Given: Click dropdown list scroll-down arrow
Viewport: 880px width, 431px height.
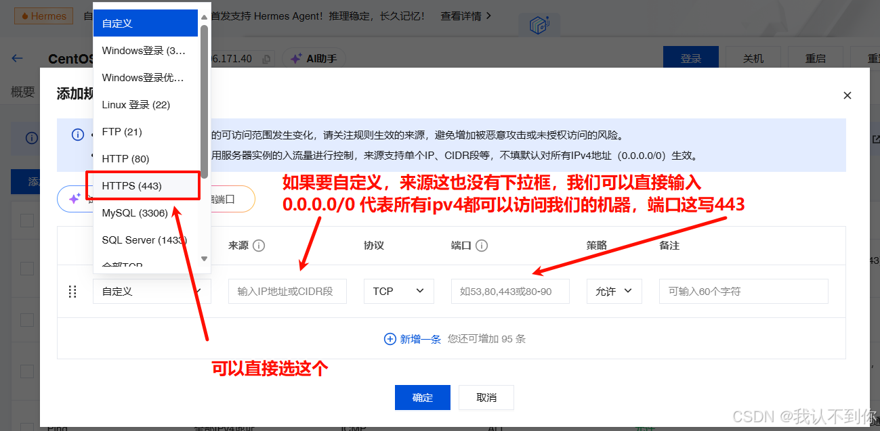Looking at the screenshot, I should click(x=205, y=258).
